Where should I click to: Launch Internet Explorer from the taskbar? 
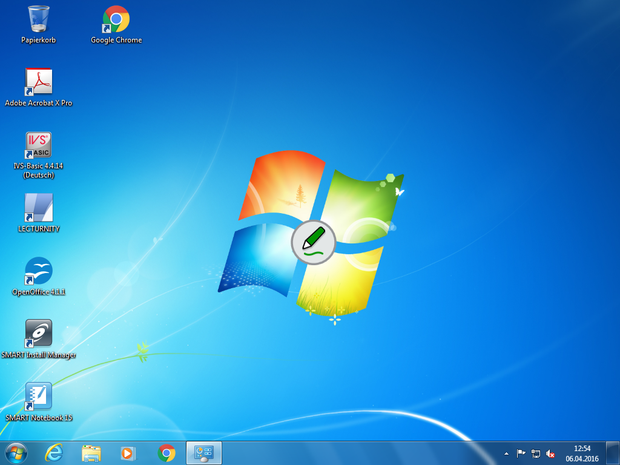click(x=54, y=453)
